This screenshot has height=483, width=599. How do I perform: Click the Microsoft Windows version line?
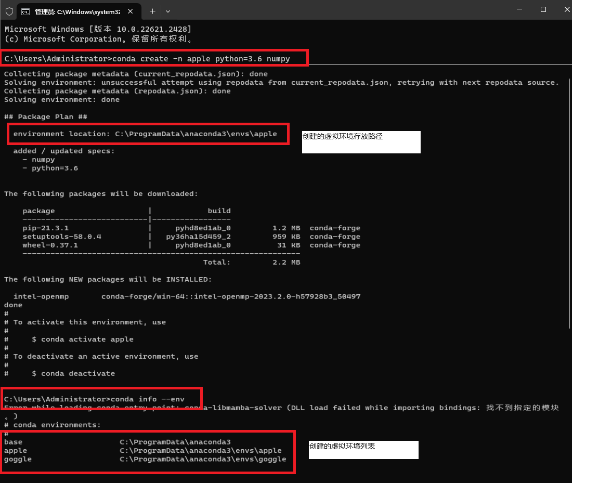coord(98,29)
